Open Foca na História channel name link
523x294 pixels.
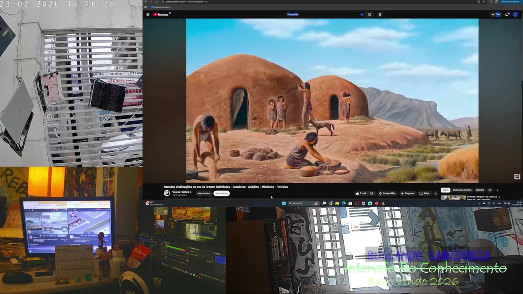tap(181, 192)
